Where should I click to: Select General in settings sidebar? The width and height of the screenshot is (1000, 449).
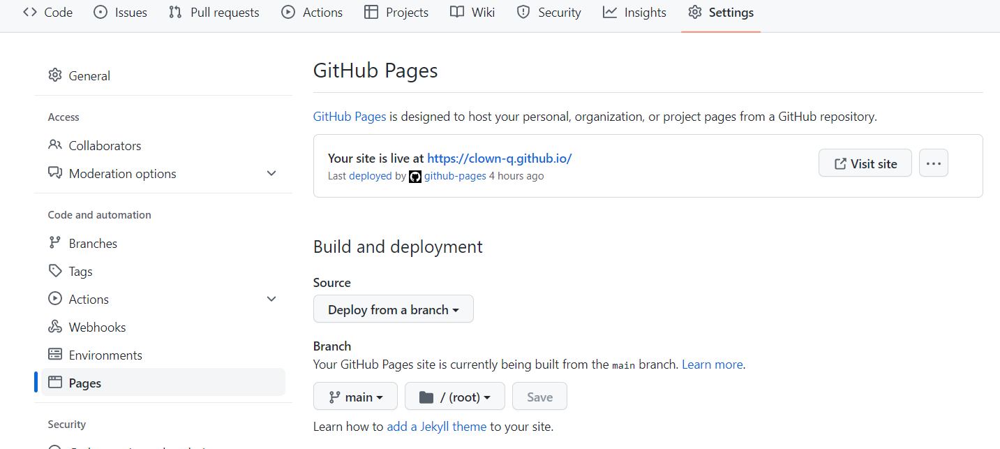(x=163, y=75)
